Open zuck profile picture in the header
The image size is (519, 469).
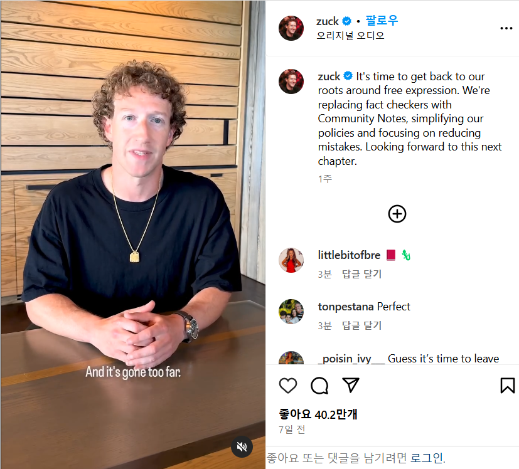click(291, 28)
